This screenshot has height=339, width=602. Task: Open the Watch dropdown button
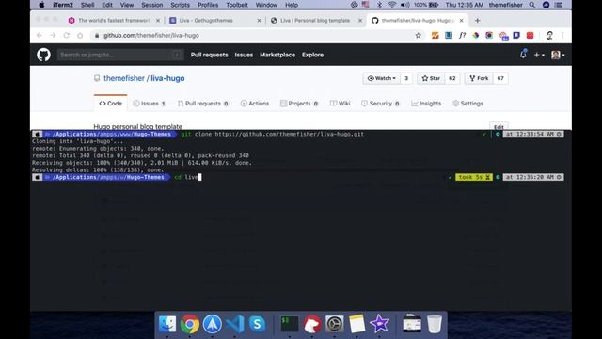pyautogui.click(x=382, y=78)
